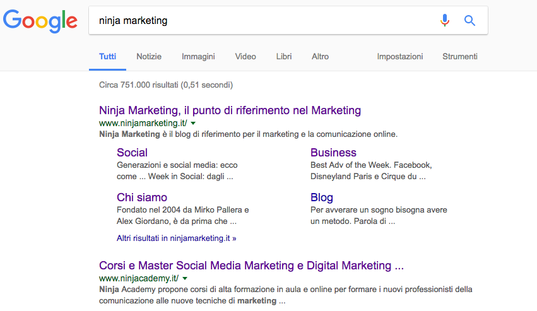Click 'Best Adv of the Week. Facebook,' snippet
Image resolution: width=537 pixels, height=311 pixels.
coord(371,165)
